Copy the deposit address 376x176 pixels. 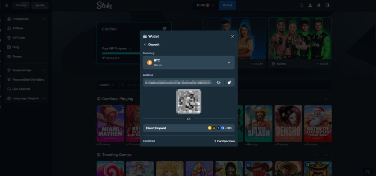229,82
